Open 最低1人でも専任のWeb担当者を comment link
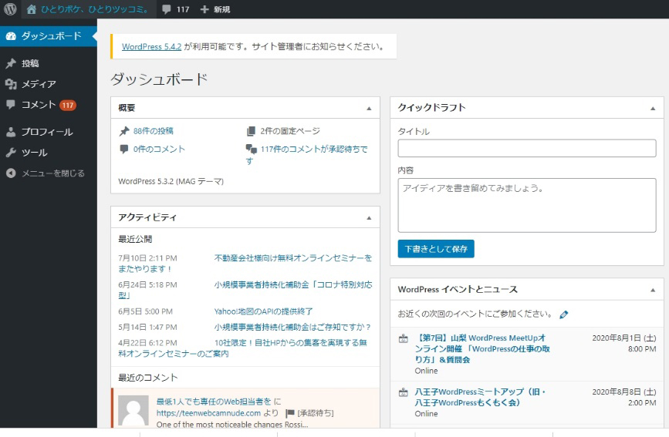669x437 pixels. click(x=214, y=402)
